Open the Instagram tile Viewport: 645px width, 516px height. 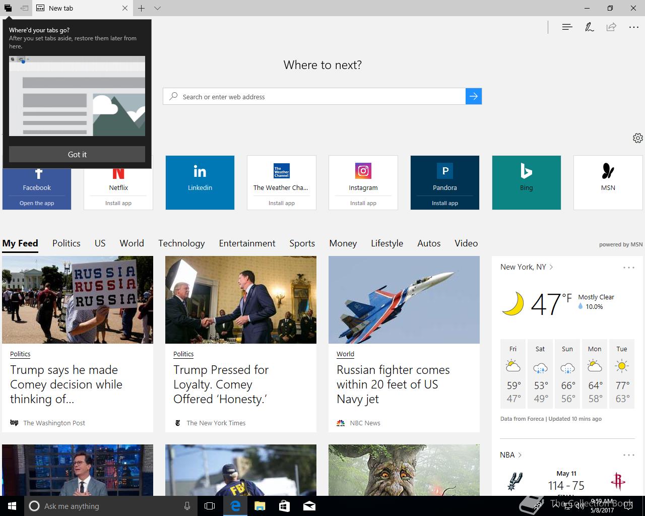pyautogui.click(x=363, y=175)
